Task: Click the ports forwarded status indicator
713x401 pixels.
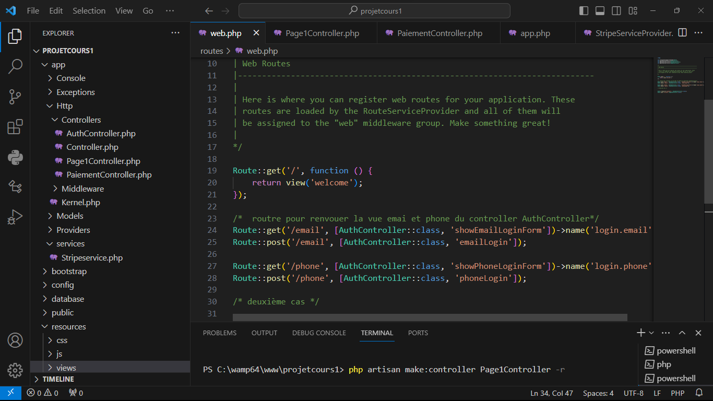Action: (x=76, y=393)
